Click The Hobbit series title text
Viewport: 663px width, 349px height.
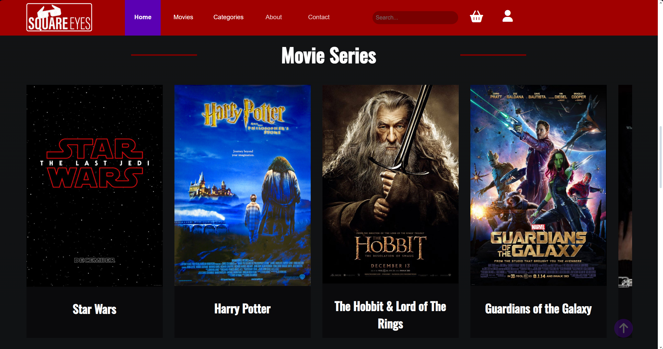tap(390, 315)
